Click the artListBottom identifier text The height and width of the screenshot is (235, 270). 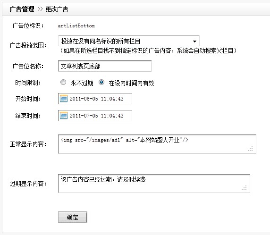(76, 26)
